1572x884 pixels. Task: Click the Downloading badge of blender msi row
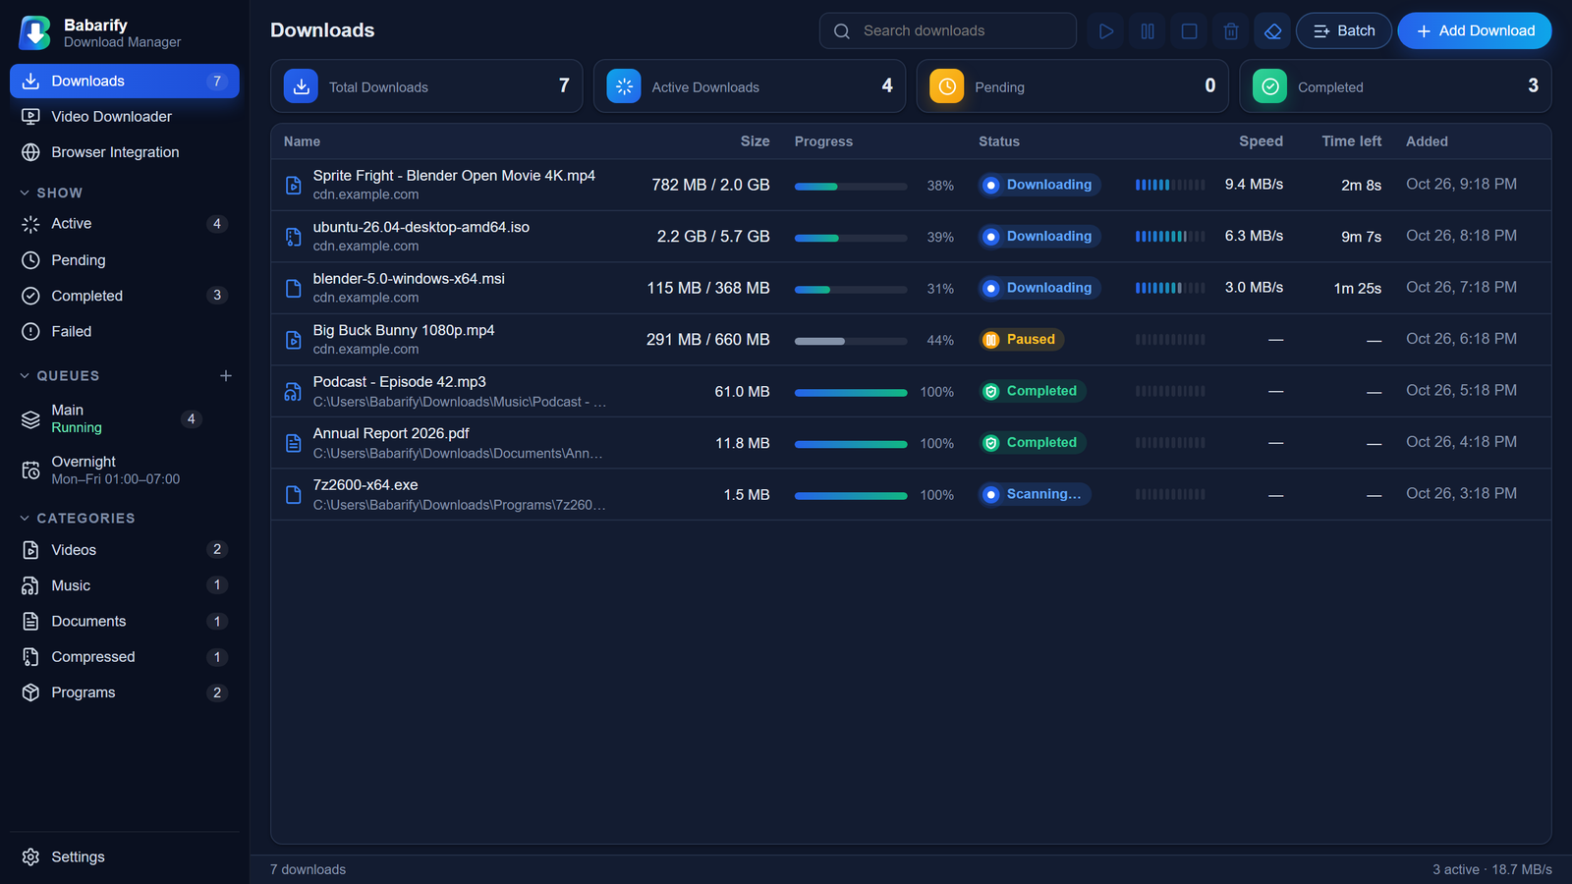point(1039,288)
